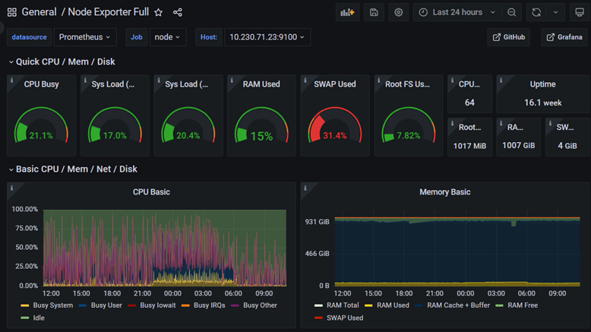The height and width of the screenshot is (332, 591).
Task: Open the Uptime panel title menu
Action: pos(542,84)
